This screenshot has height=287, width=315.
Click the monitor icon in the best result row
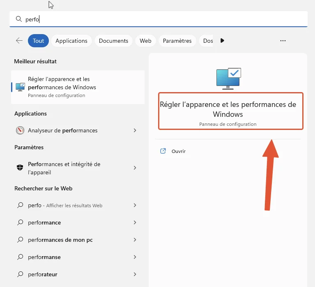(x=20, y=87)
